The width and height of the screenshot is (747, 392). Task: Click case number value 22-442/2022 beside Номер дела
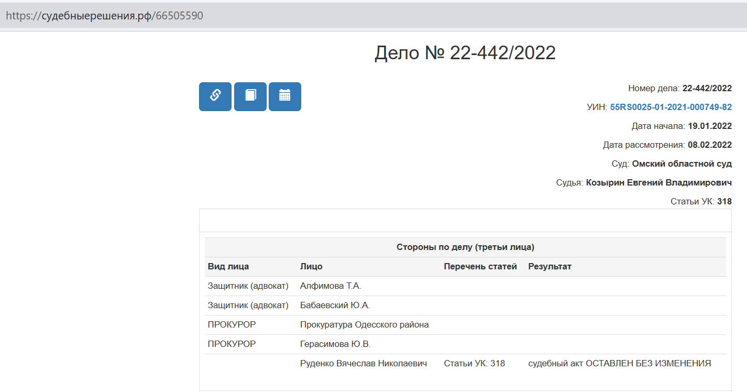click(707, 89)
